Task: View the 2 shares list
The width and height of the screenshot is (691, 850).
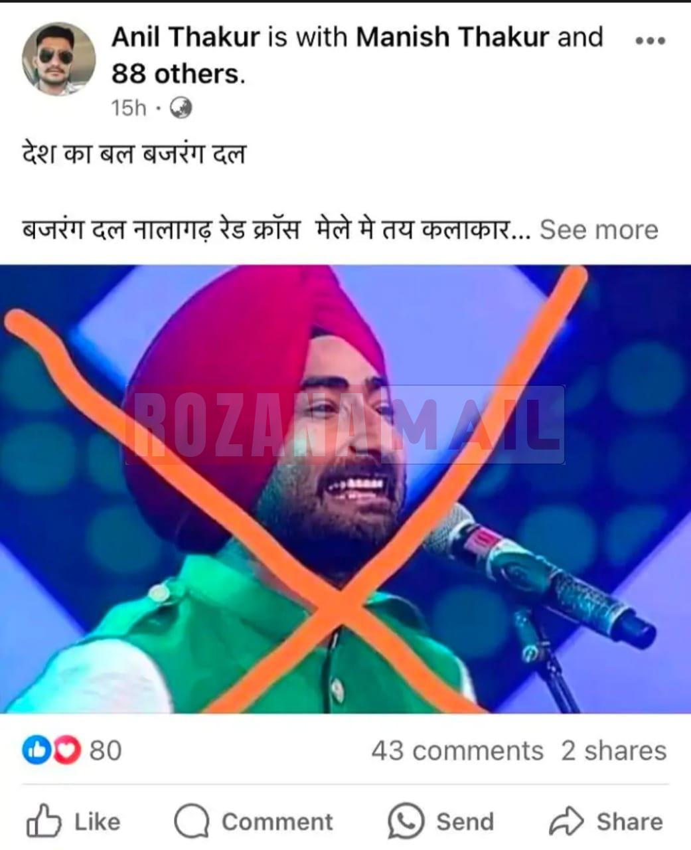Action: pyautogui.click(x=613, y=750)
